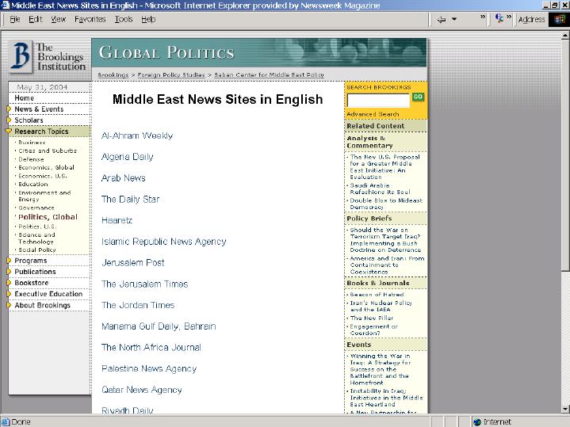Click the green GO search button
570x427 pixels.
[x=418, y=97]
